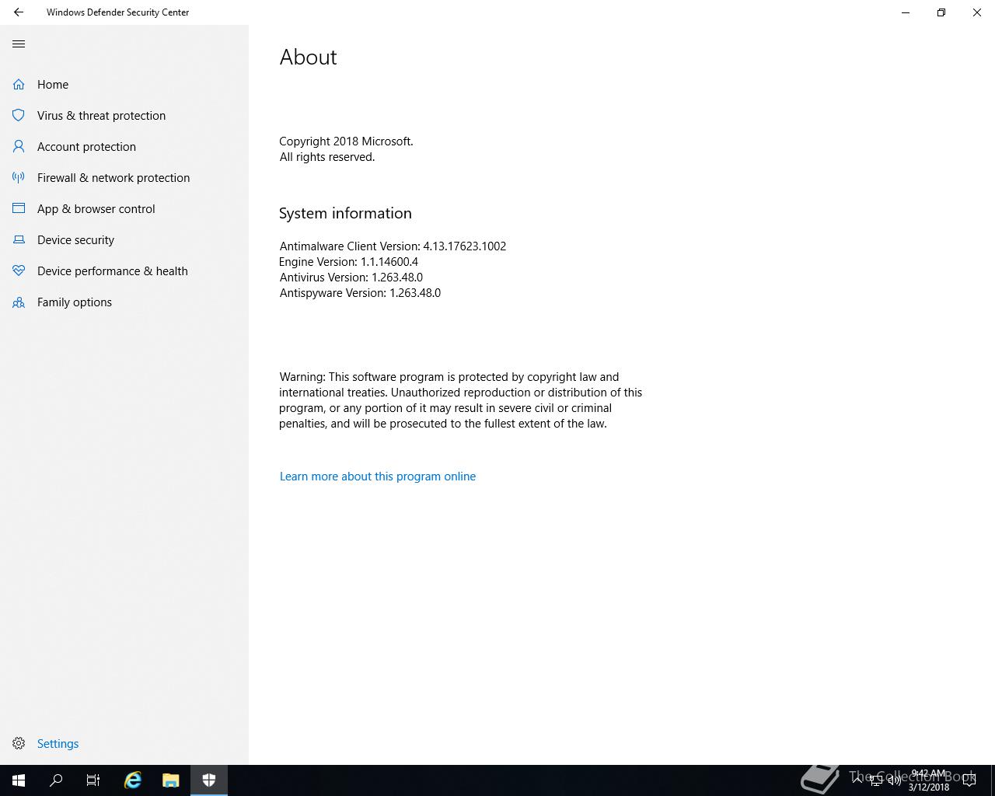Click the people icon for Family options

(19, 302)
